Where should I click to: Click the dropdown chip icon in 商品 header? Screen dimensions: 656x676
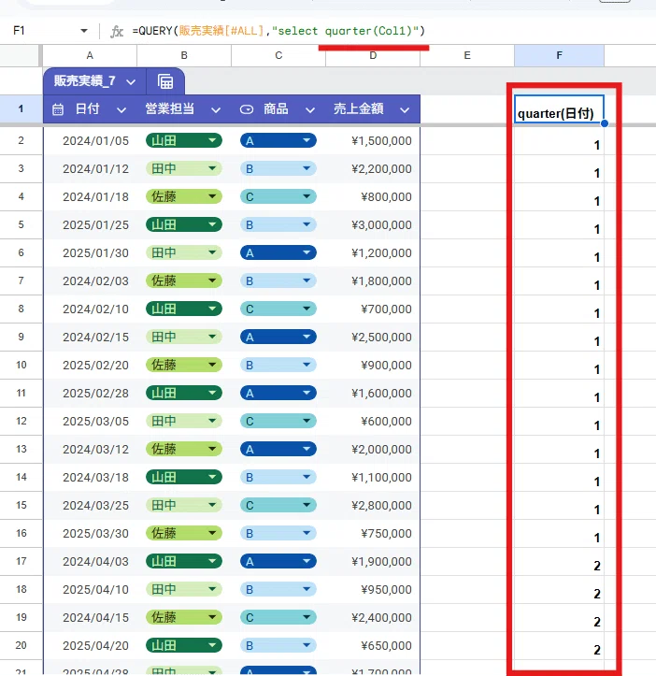tap(247, 109)
